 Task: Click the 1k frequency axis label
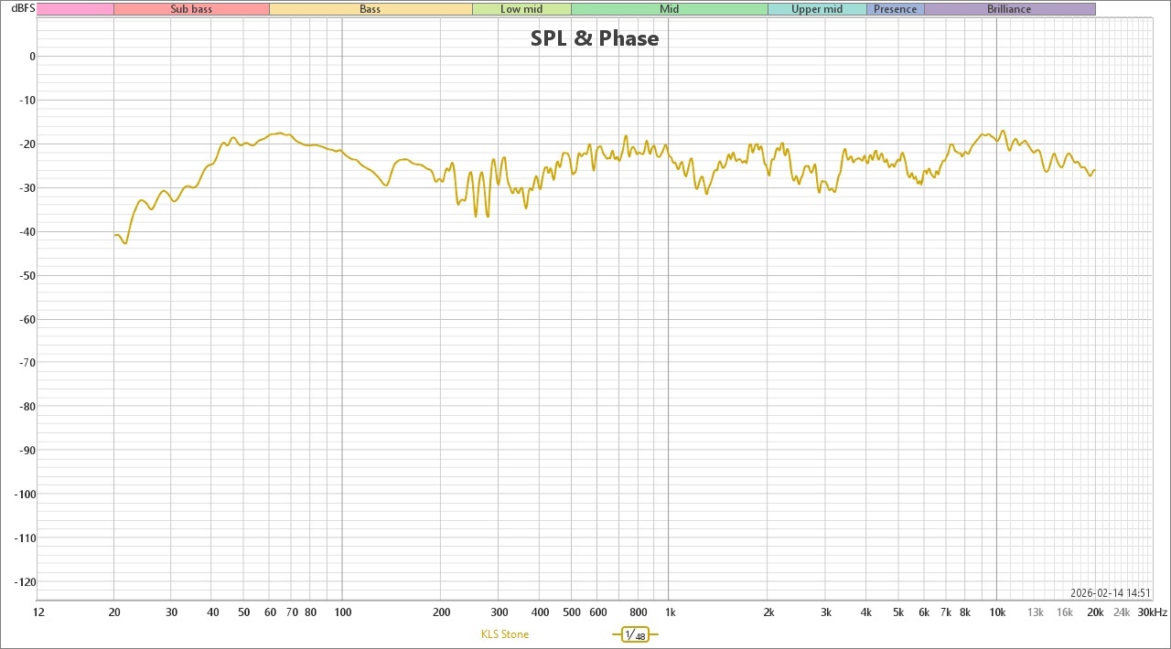pos(670,612)
